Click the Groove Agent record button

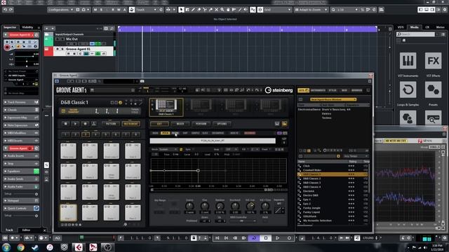85,124
